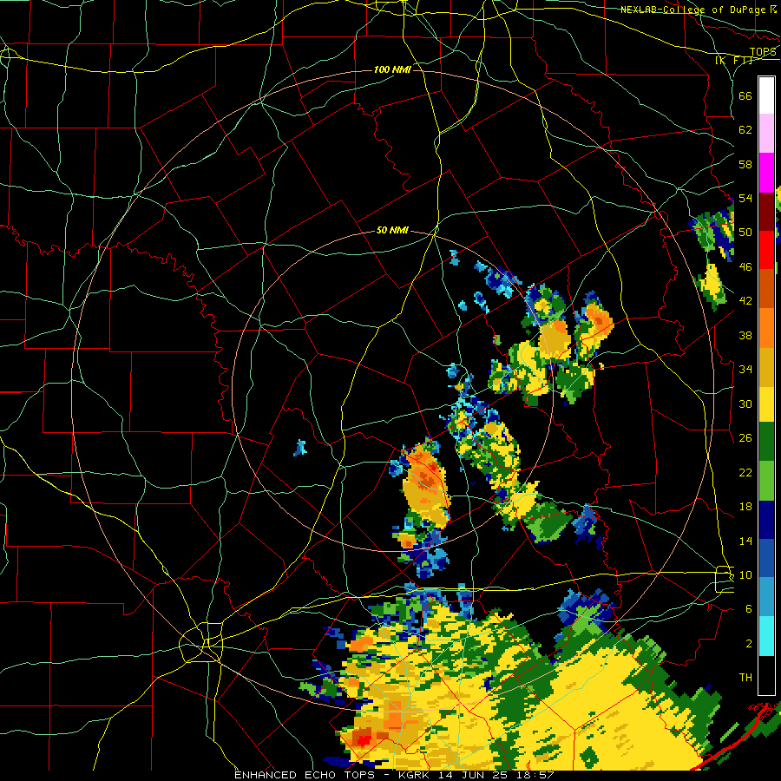Click the 34 legend value
The image size is (781, 781).
tap(745, 370)
